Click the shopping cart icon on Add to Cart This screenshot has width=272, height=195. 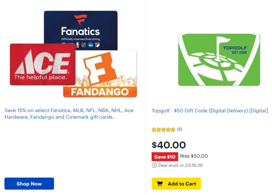click(159, 184)
